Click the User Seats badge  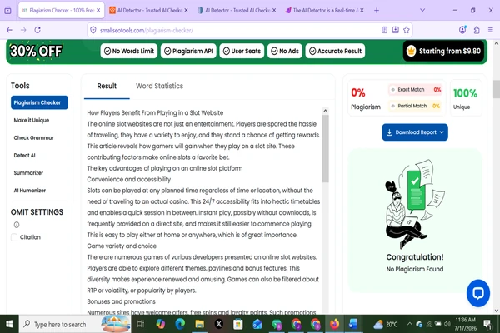[242, 51]
